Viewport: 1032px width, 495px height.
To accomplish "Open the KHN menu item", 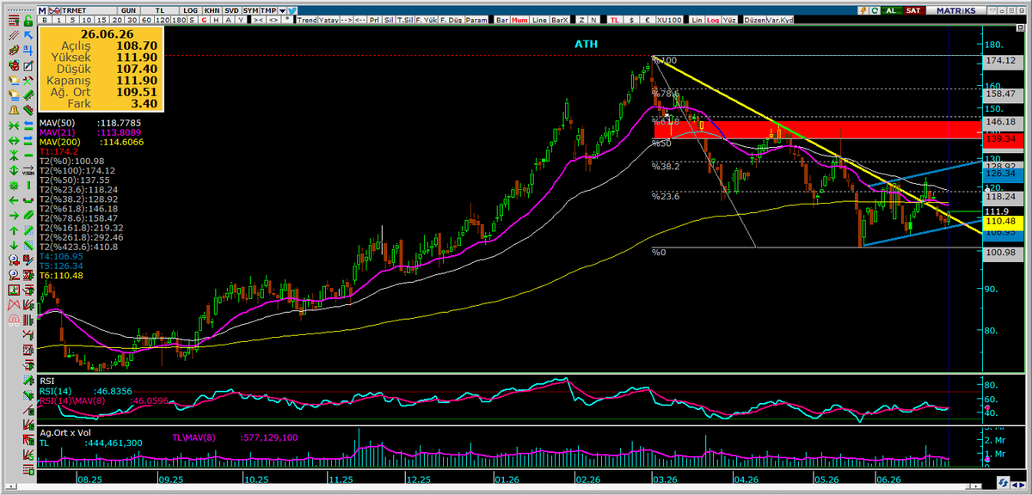I will 212,10.
